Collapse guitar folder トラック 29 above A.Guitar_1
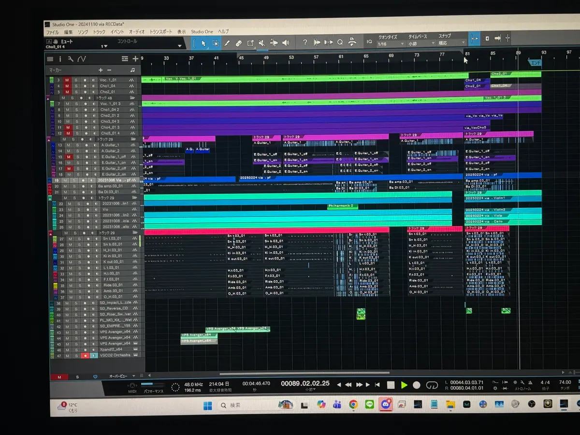Screen dimensions: 580x435 (48, 139)
